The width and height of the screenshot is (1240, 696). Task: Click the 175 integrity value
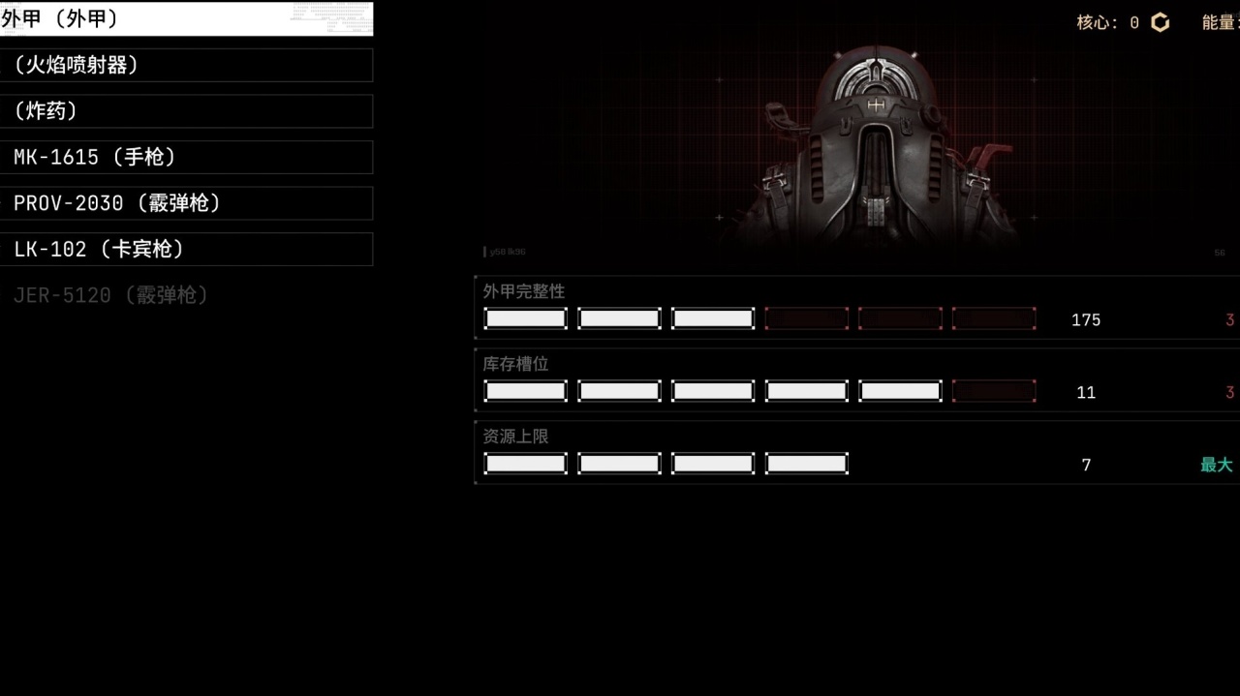coord(1086,319)
